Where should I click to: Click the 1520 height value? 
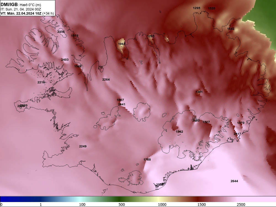[211, 8]
